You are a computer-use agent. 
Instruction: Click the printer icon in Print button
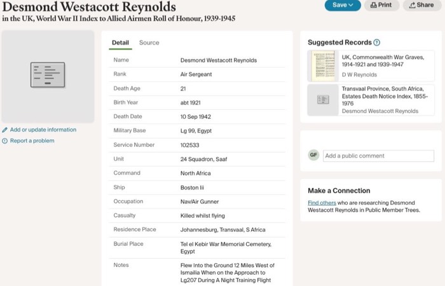click(x=374, y=5)
